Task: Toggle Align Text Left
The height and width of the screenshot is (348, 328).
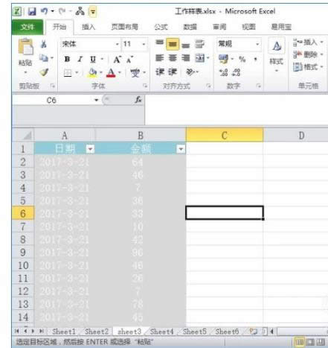Action: (159, 58)
